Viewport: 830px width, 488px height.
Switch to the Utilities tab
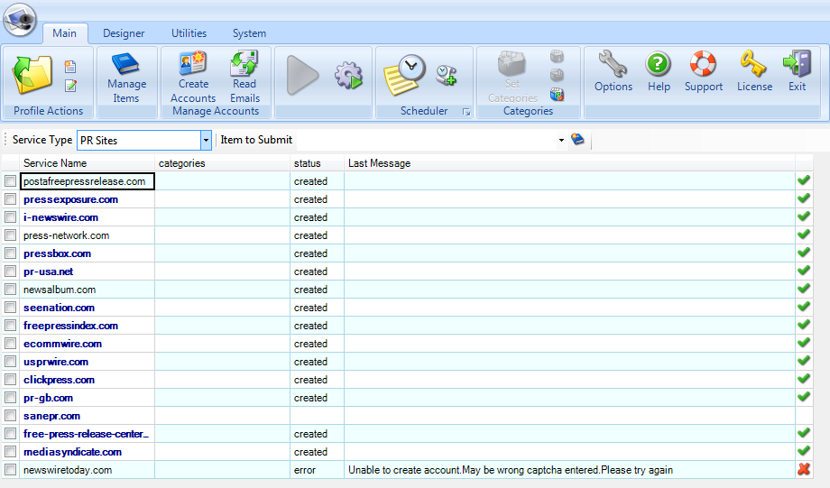pos(189,33)
